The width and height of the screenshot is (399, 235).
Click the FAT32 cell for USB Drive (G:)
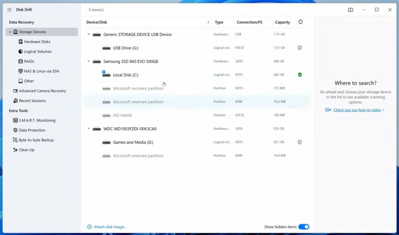(240, 48)
